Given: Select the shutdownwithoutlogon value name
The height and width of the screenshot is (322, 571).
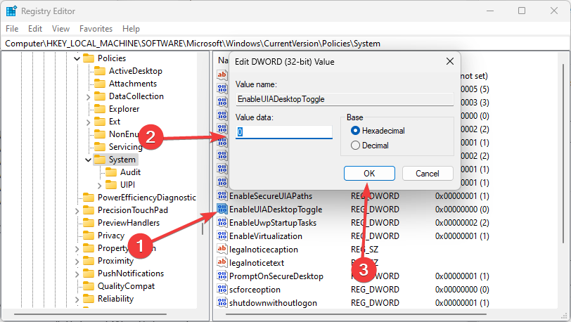Looking at the screenshot, I should [273, 303].
